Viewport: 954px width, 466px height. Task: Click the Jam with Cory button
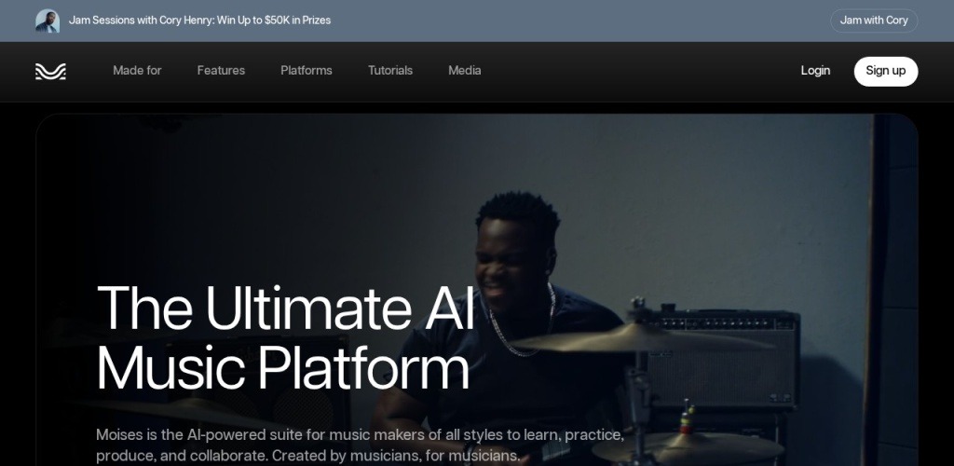pos(874,21)
